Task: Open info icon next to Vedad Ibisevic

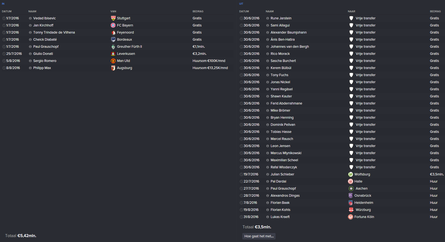Action: click(x=30, y=18)
